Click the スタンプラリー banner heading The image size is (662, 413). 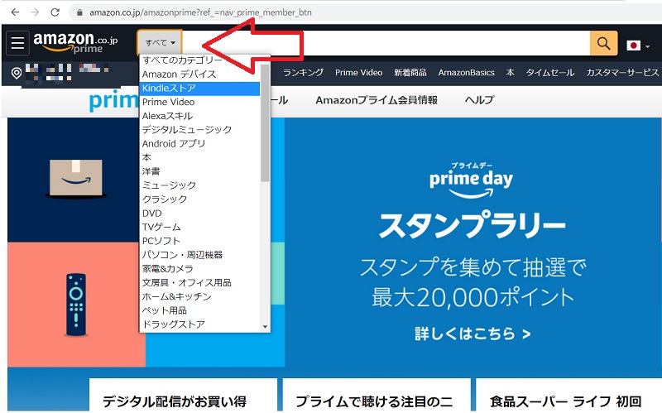(x=472, y=224)
